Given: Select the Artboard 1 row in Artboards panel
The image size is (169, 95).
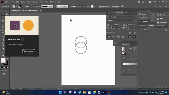Looking at the screenshot, I should pyautogui.click(x=153, y=30).
